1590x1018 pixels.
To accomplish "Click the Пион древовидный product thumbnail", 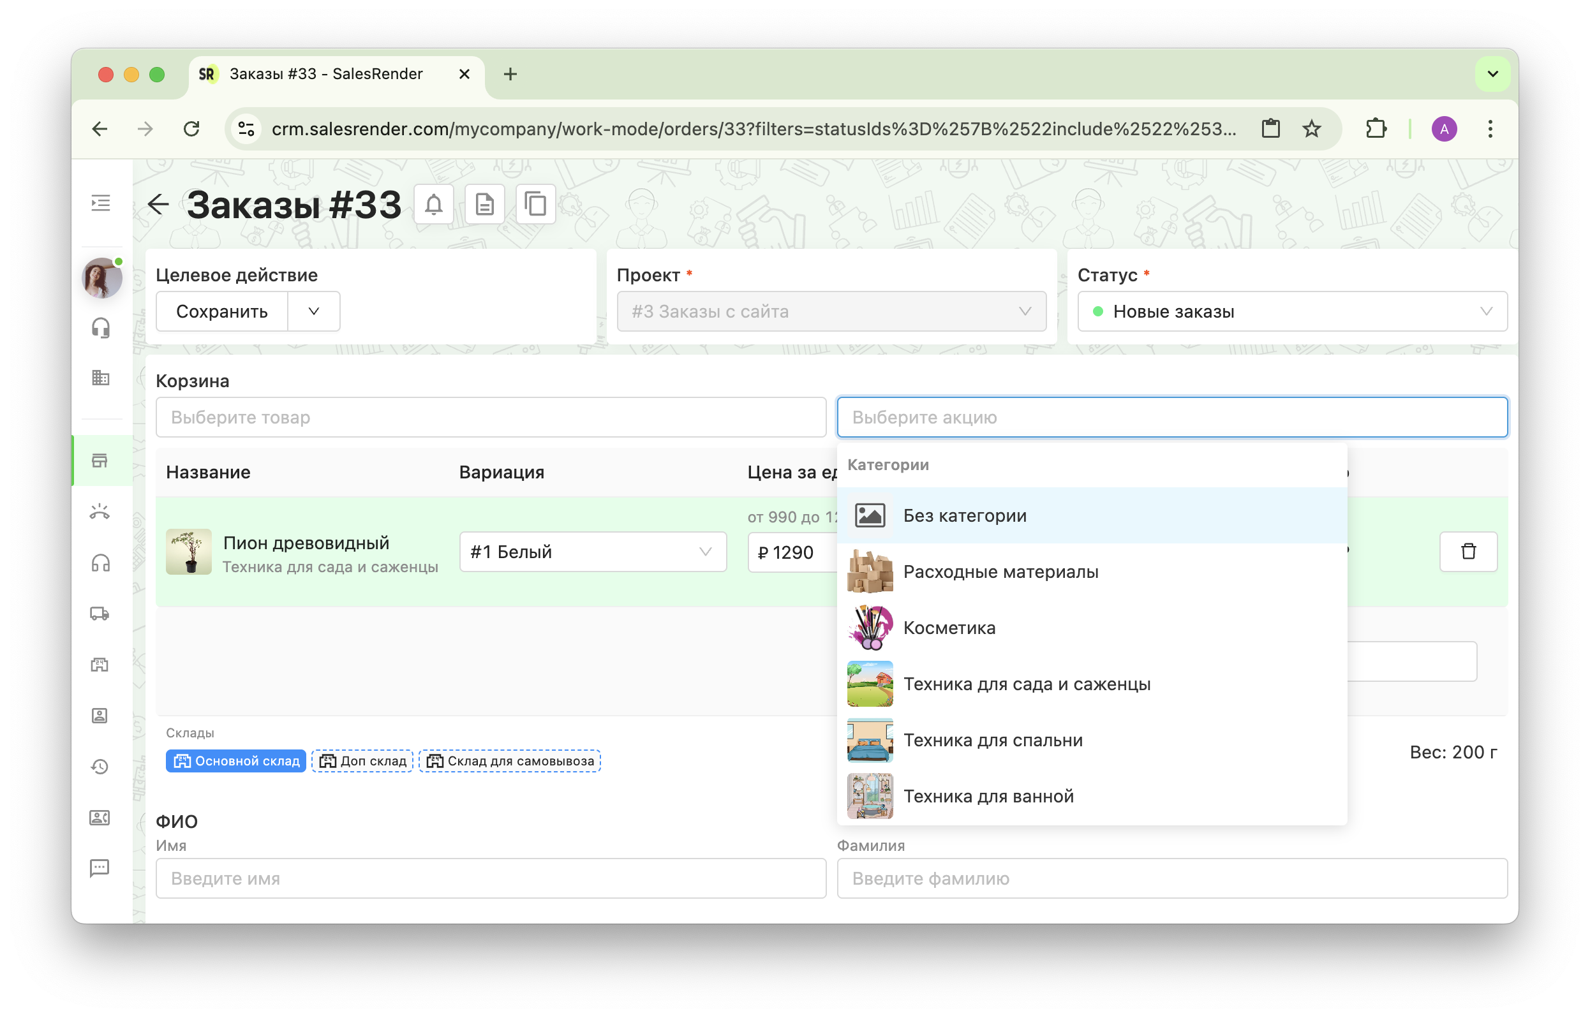I will pos(189,552).
